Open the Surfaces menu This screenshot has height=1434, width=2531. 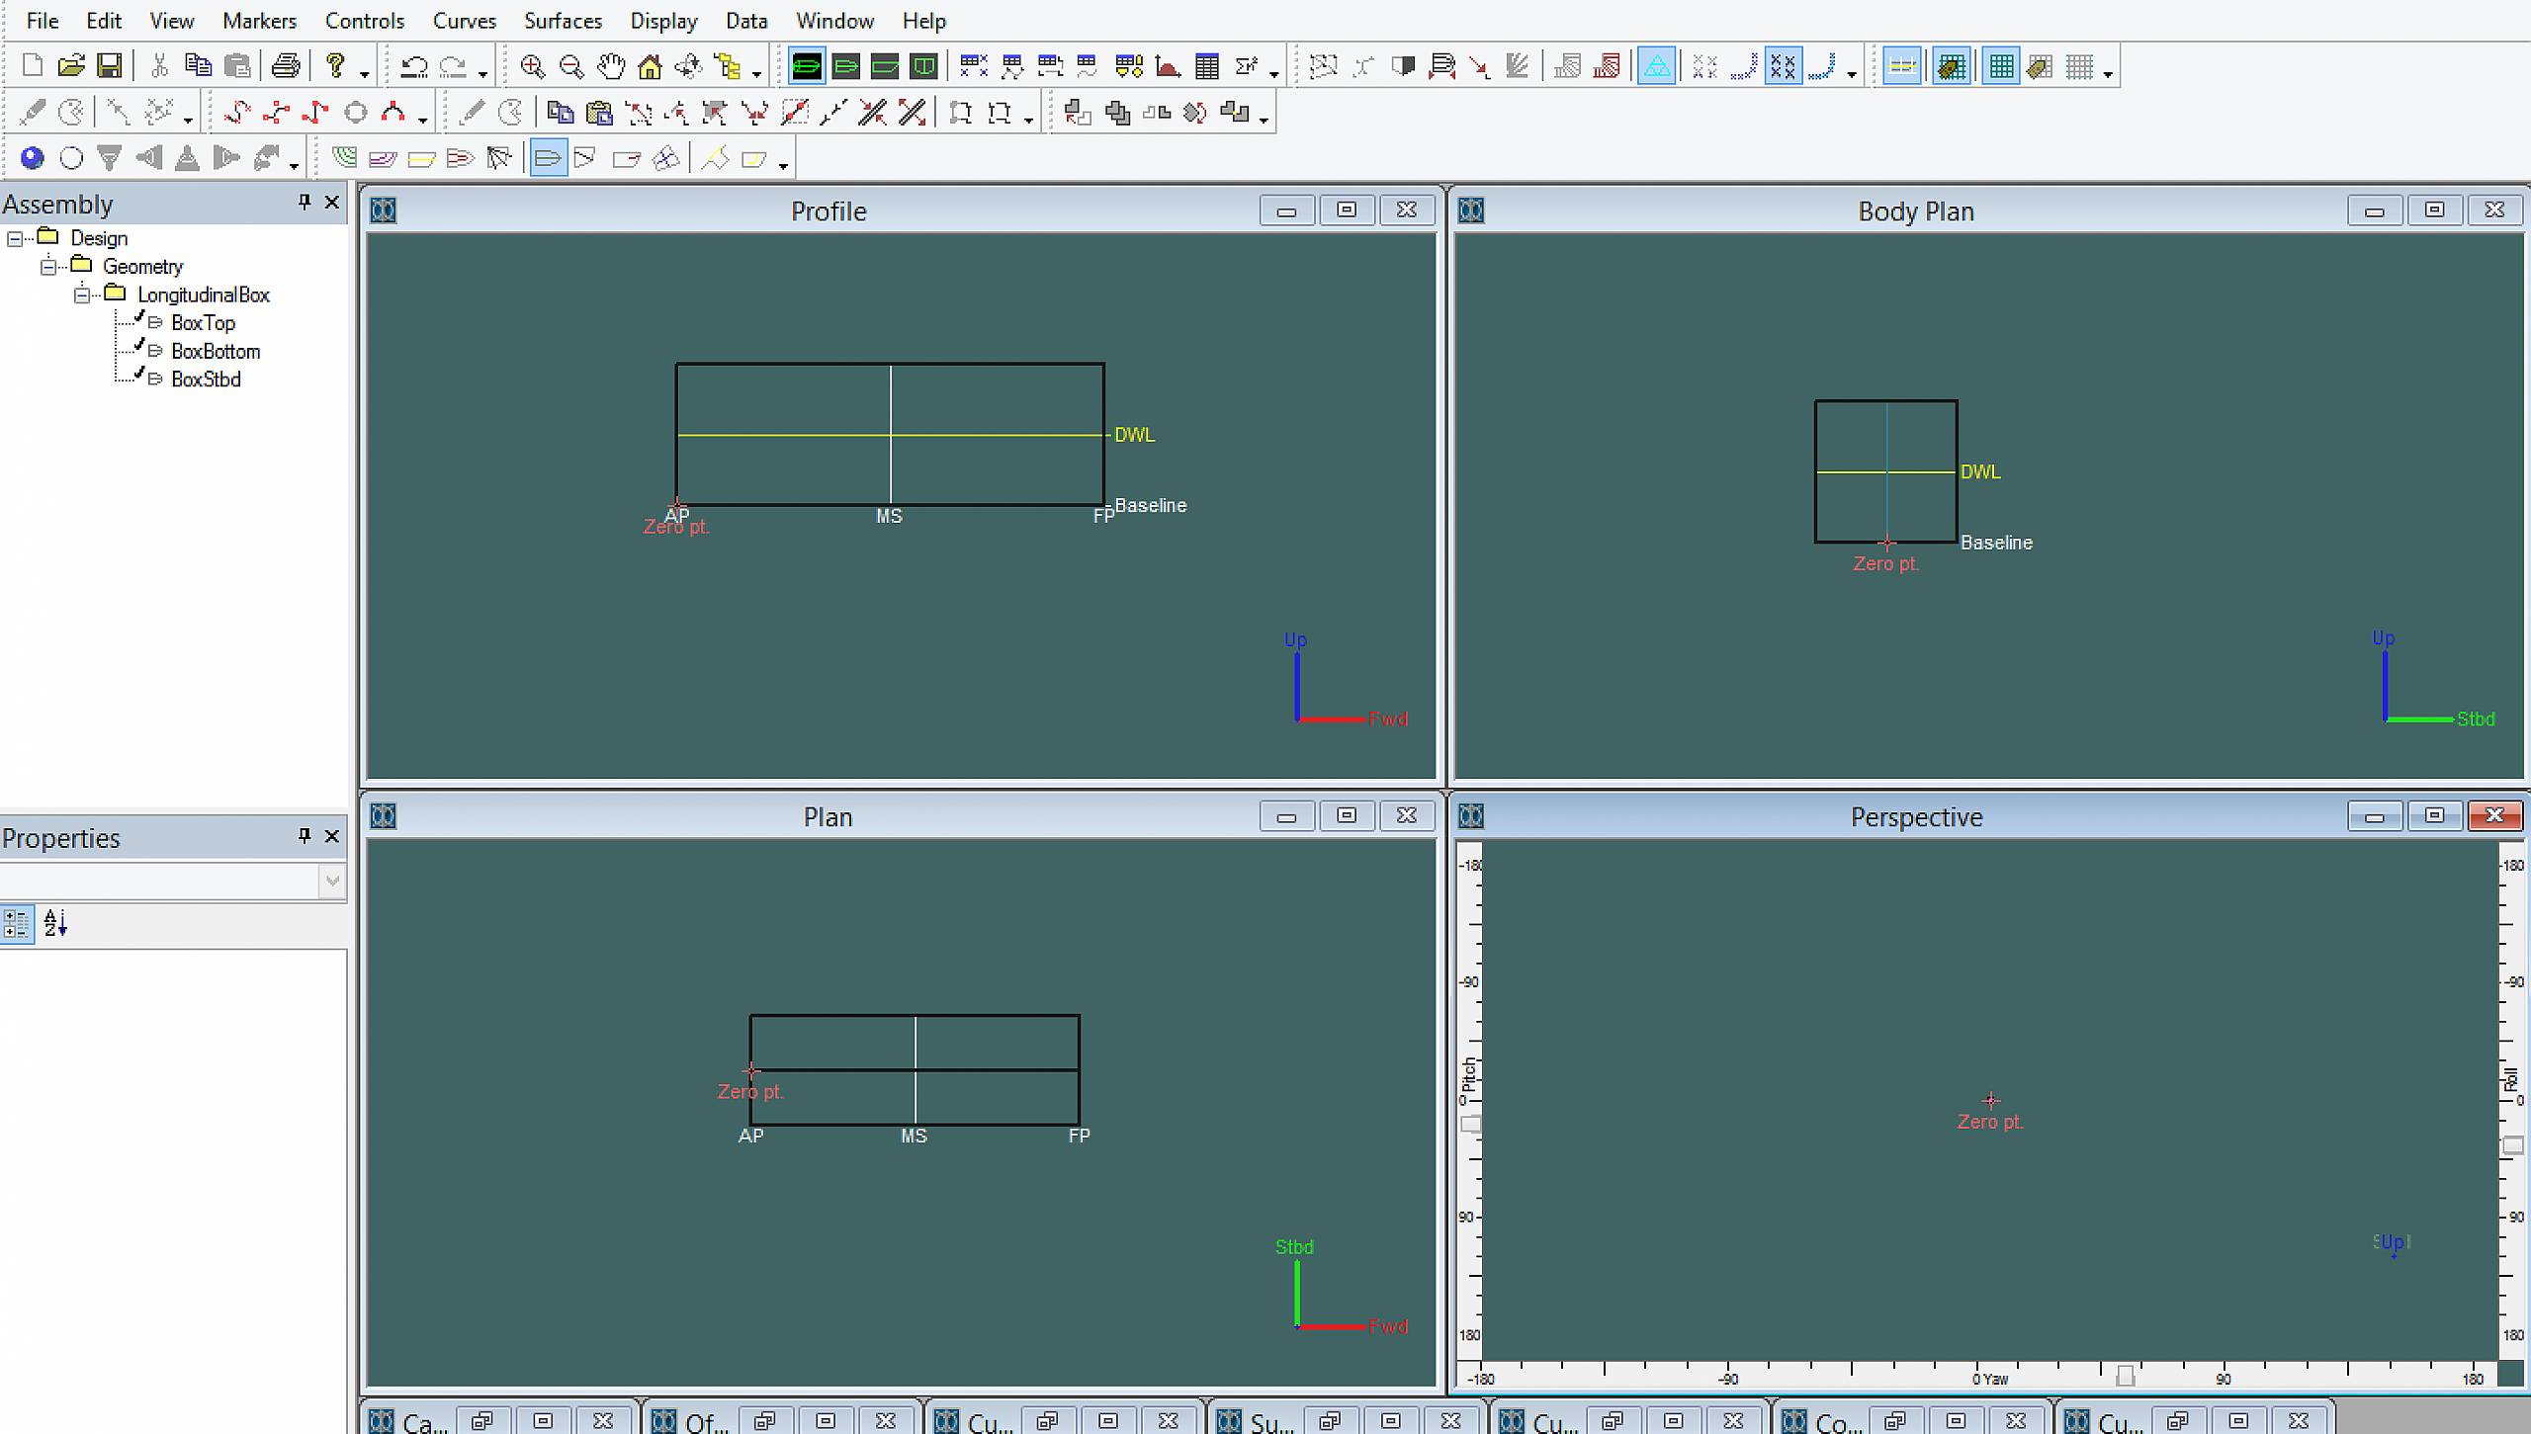(562, 21)
